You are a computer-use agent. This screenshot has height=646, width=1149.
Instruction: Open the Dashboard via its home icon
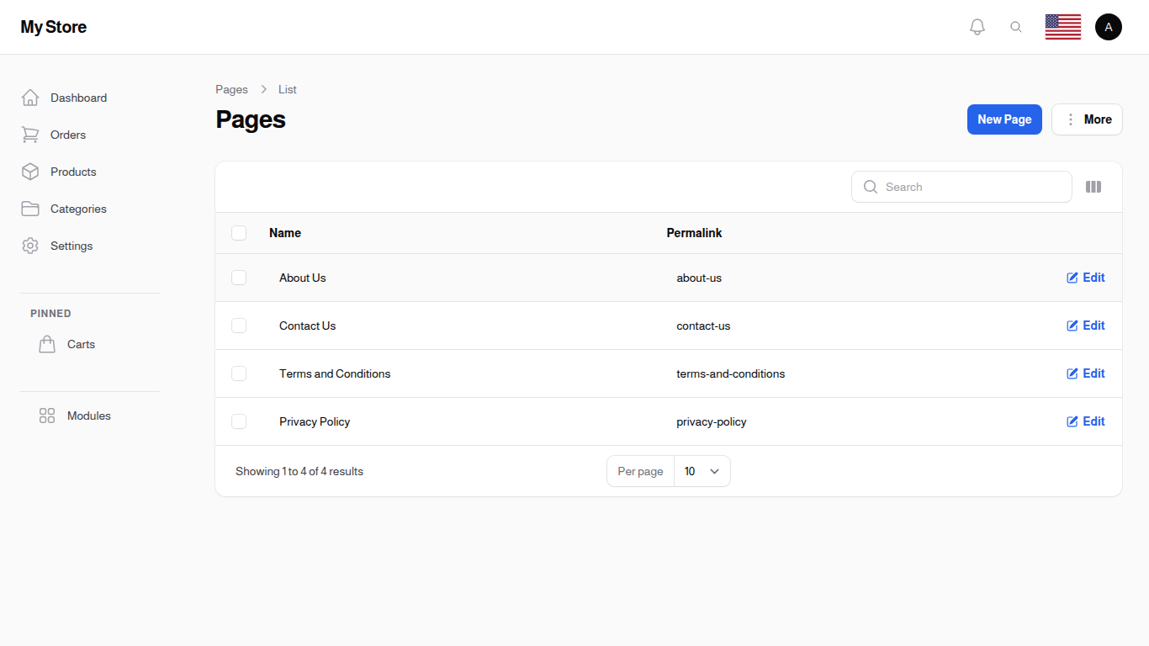[30, 97]
